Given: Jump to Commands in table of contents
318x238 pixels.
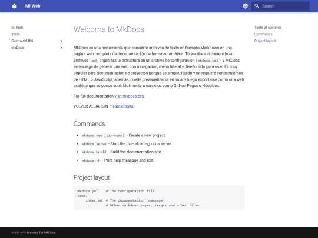Looking at the screenshot, I should coord(263,34).
